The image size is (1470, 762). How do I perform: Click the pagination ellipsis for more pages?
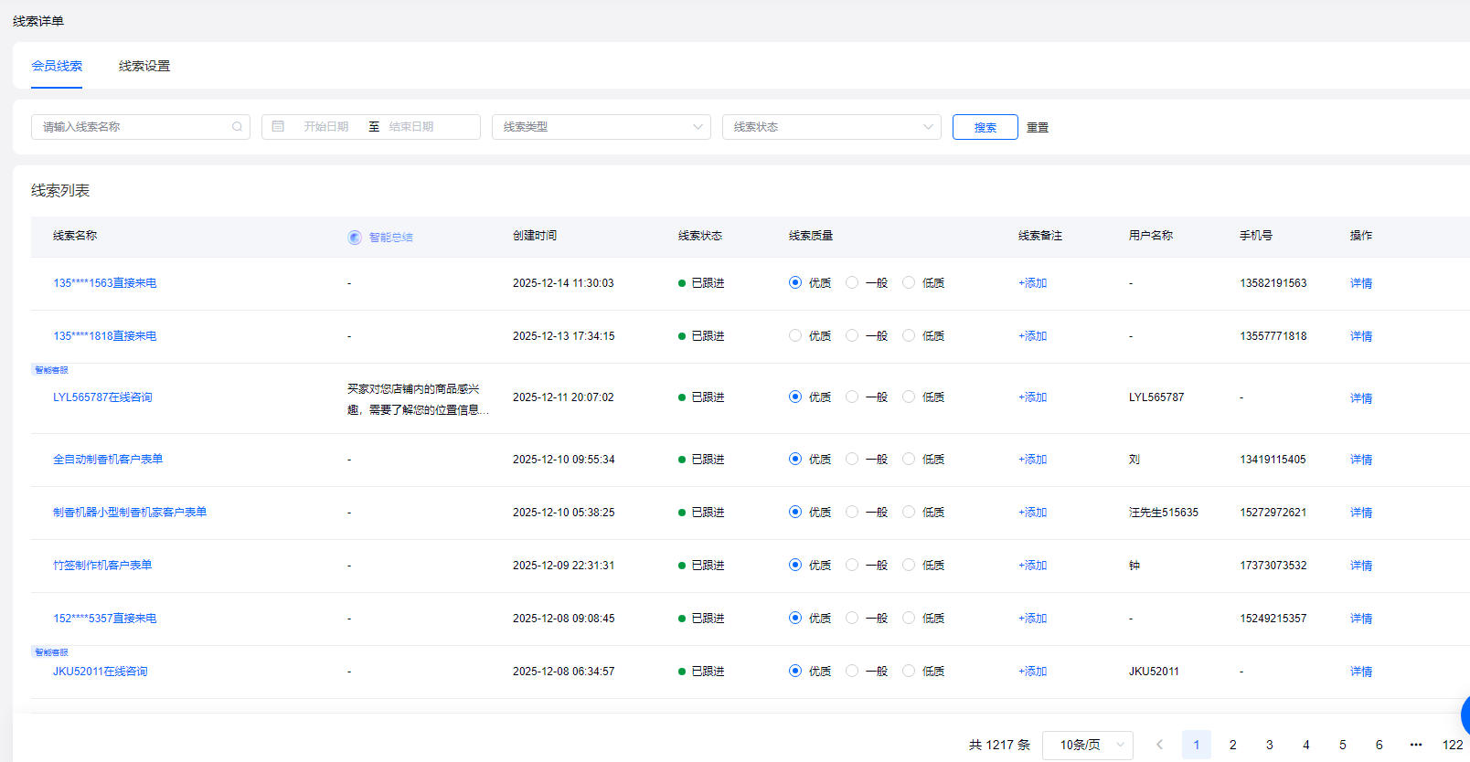click(1415, 745)
